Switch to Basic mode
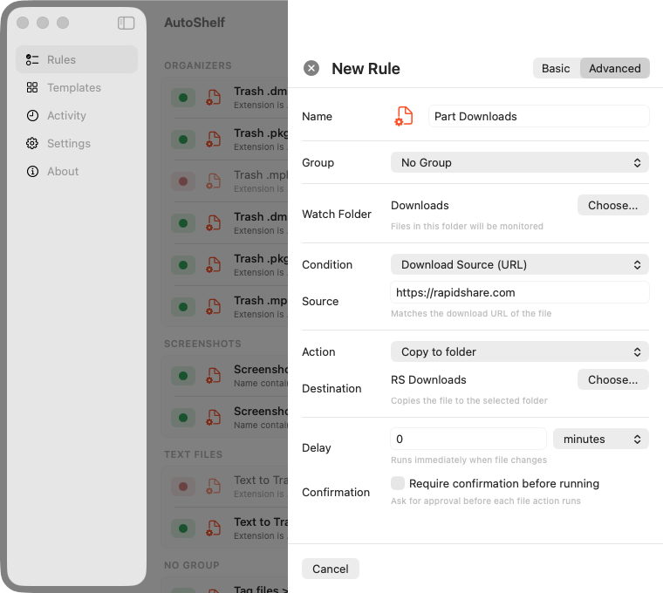This screenshot has height=593, width=663. 556,68
